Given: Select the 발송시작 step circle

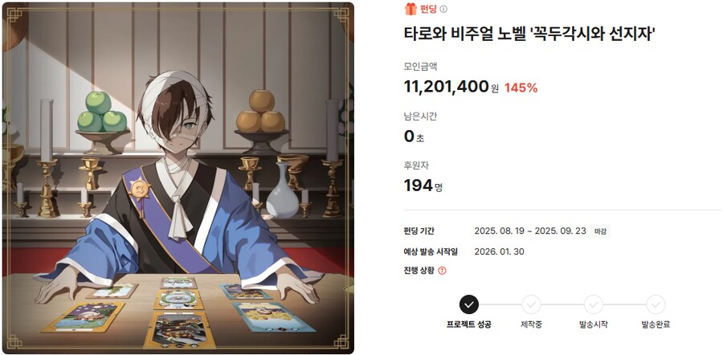Looking at the screenshot, I should pos(594,304).
